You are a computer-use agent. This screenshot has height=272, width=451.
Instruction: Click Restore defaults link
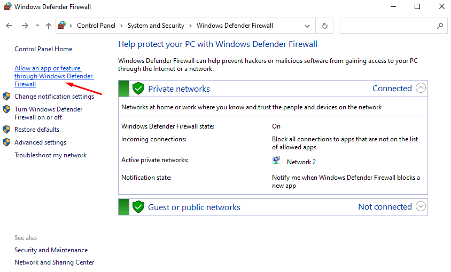click(x=37, y=130)
